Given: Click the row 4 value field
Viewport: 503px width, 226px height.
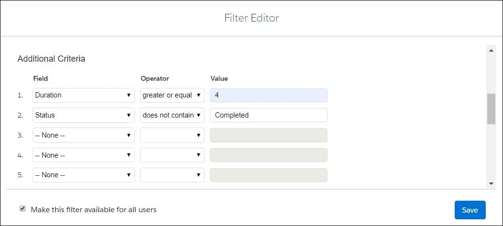Looking at the screenshot, I should coord(268,155).
